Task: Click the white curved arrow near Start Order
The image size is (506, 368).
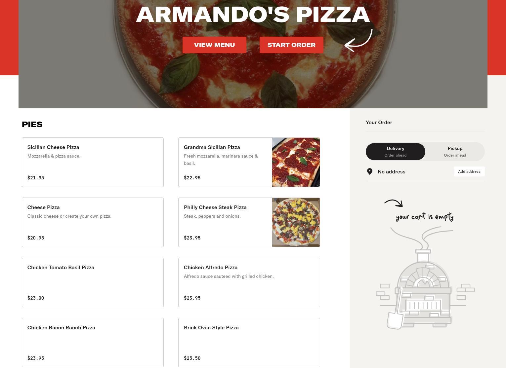Action: point(358,40)
